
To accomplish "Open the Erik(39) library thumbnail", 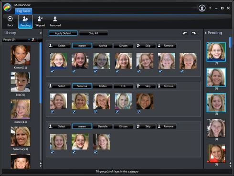I will [x=21, y=82].
